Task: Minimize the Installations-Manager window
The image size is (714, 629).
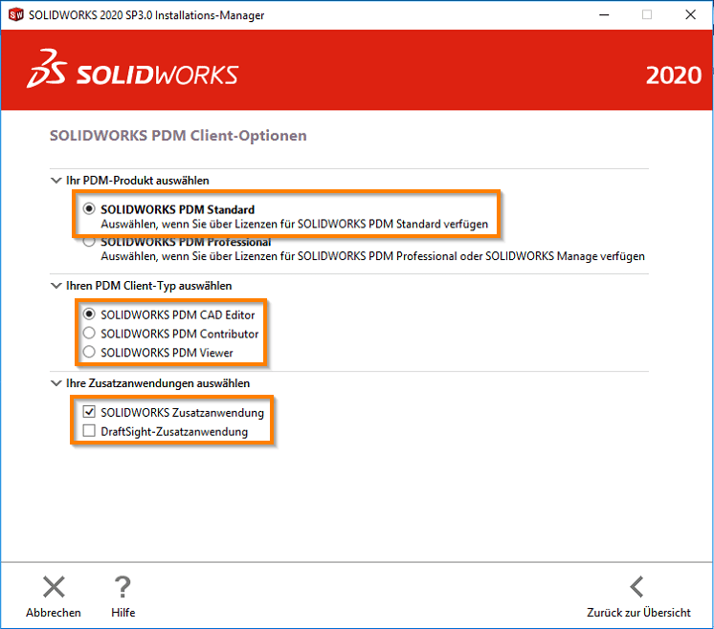Action: tap(604, 15)
